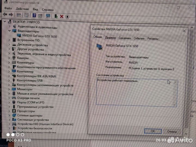Select Контроллеры запоминающих устройств item
Image resolution: width=196 pixels, height=147 pixels.
point(45,85)
